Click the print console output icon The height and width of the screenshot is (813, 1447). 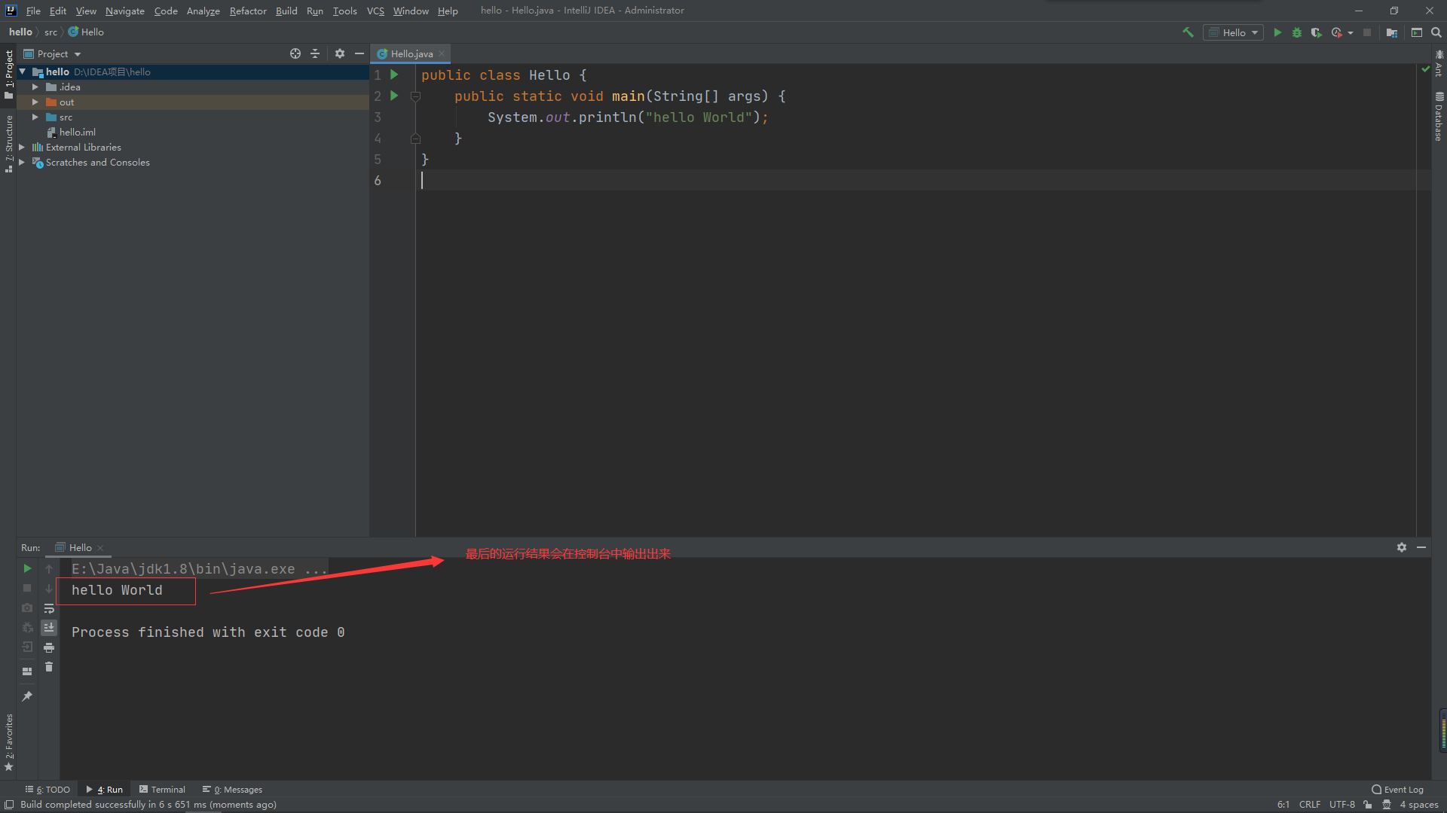[49, 647]
